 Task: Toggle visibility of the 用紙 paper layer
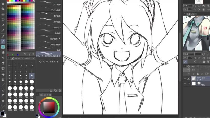185,84
